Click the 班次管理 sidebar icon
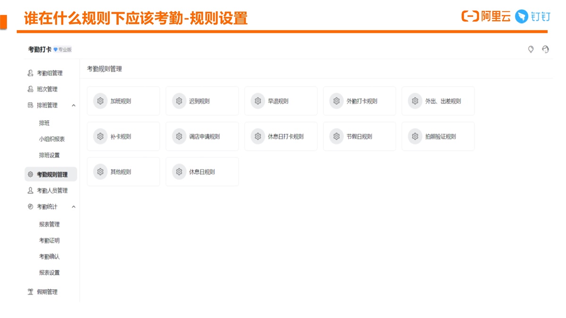 [x=31, y=89]
